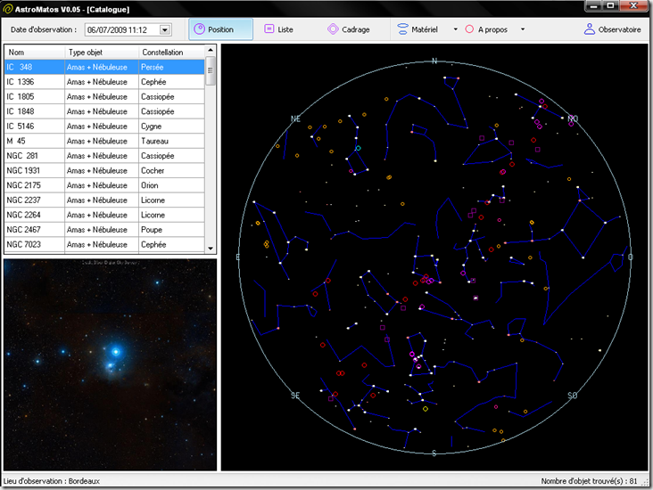Viewport: 653px width, 490px height.
Task: Select the IC 348 row
Action: coord(104,67)
